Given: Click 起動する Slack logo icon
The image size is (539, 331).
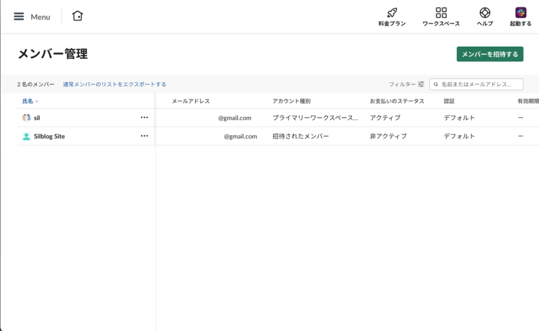Looking at the screenshot, I should 521,13.
